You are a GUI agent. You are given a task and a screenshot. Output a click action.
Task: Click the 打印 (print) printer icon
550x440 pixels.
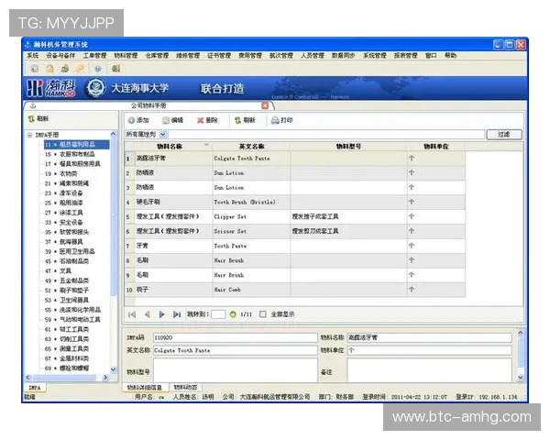point(275,120)
